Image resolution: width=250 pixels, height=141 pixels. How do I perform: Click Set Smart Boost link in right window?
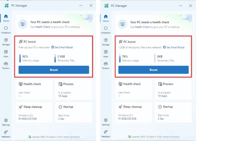click(175, 47)
